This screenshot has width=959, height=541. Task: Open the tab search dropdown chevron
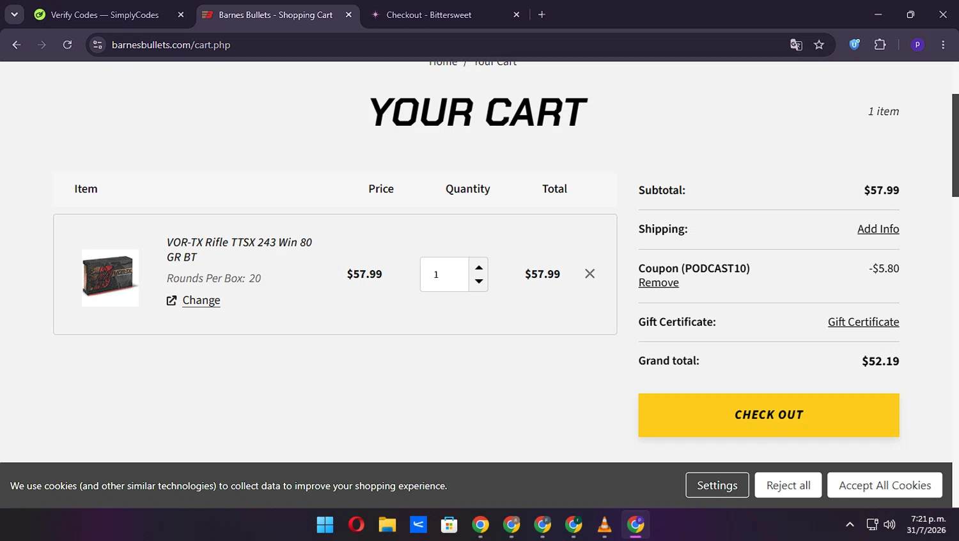click(x=14, y=14)
